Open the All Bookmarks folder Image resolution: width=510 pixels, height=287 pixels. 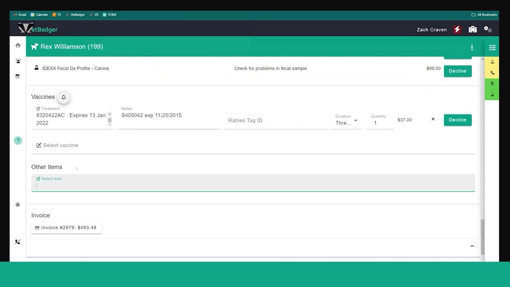pyautogui.click(x=484, y=15)
